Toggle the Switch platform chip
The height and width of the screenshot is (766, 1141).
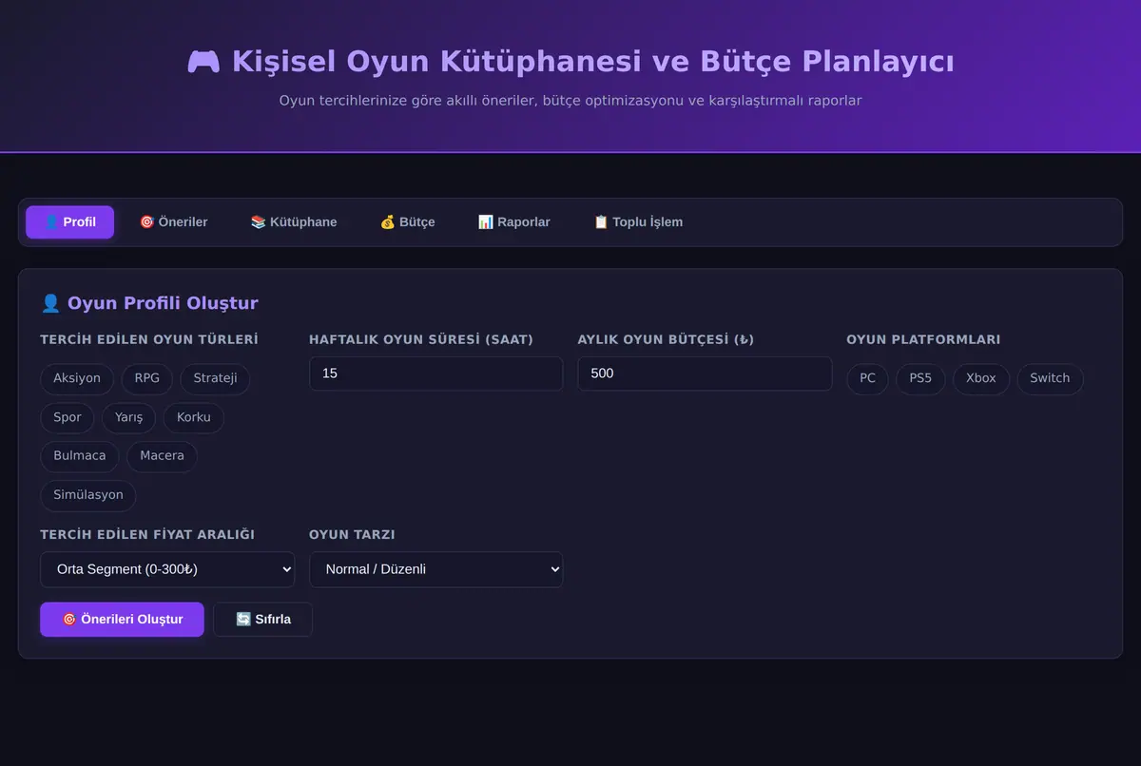coord(1050,378)
